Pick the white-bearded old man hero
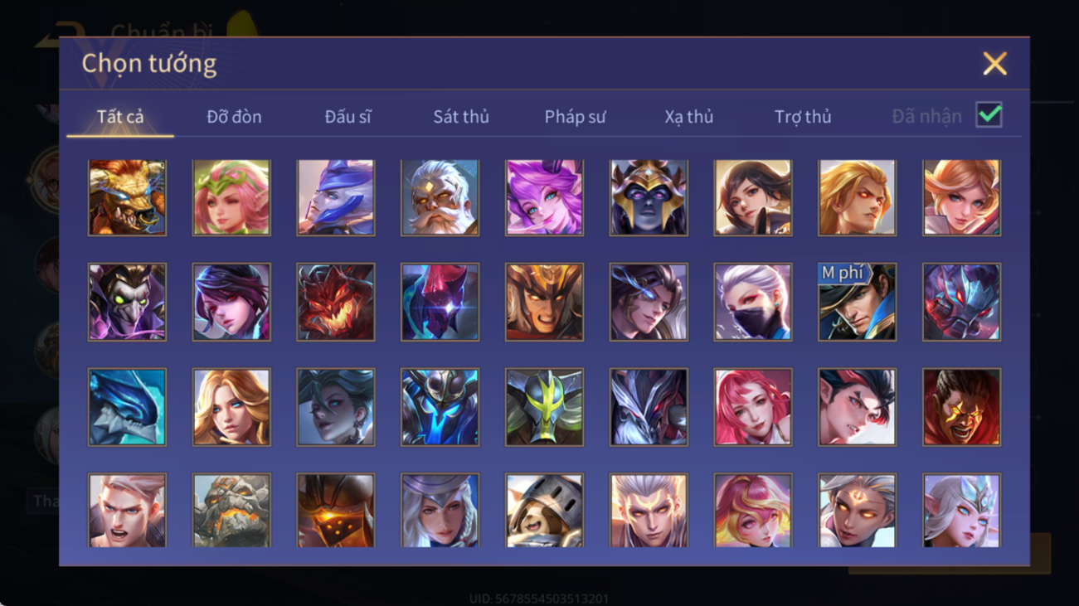This screenshot has width=1079, height=606. (x=440, y=197)
